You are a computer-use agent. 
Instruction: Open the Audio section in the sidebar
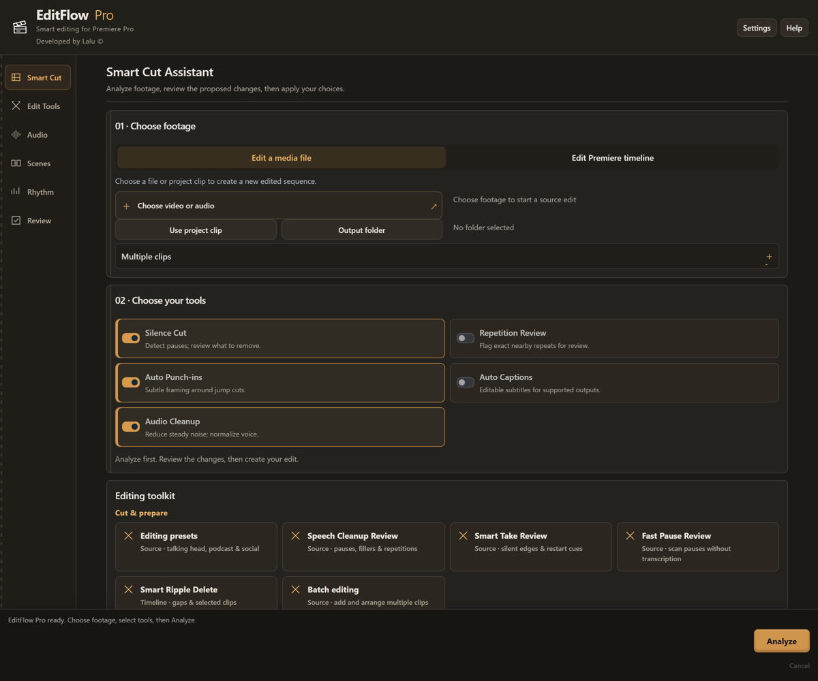(37, 135)
